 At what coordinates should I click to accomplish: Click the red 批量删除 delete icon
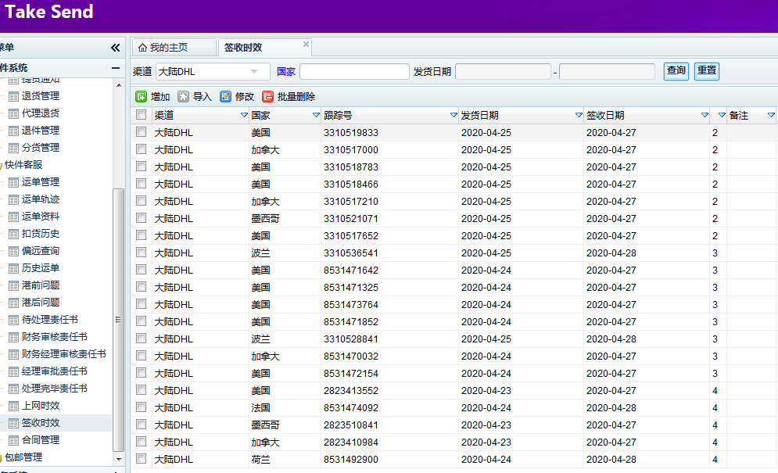[268, 97]
